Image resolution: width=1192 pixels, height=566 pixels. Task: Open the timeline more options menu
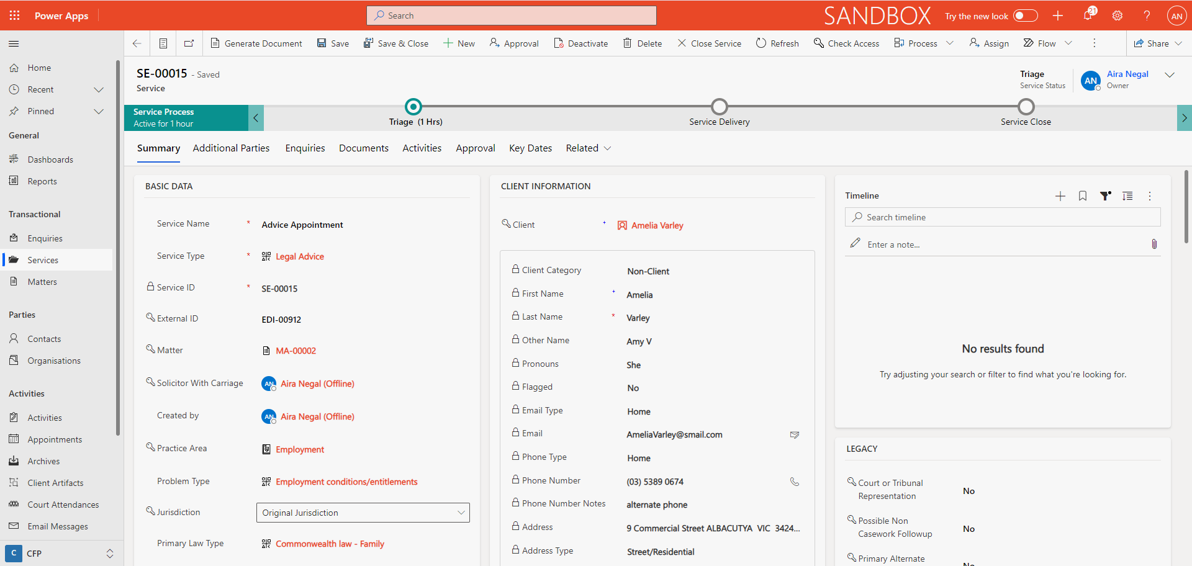[1150, 196]
